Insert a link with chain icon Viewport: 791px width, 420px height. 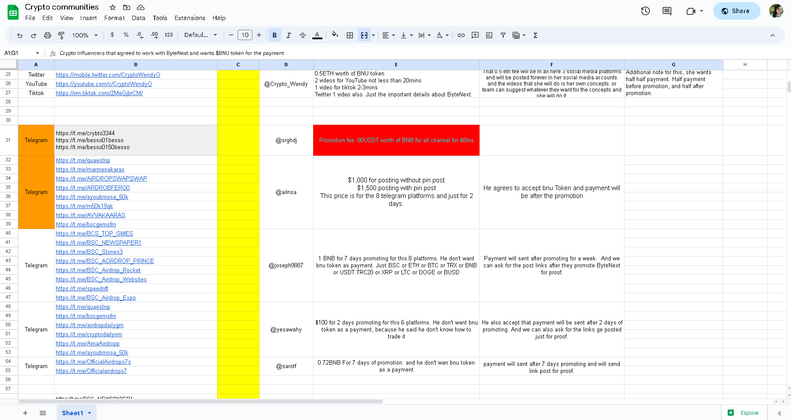(461, 35)
